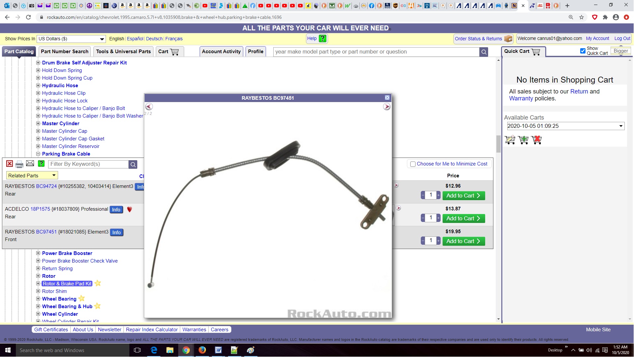Click the star next to Wheel Bearing

click(x=82, y=299)
